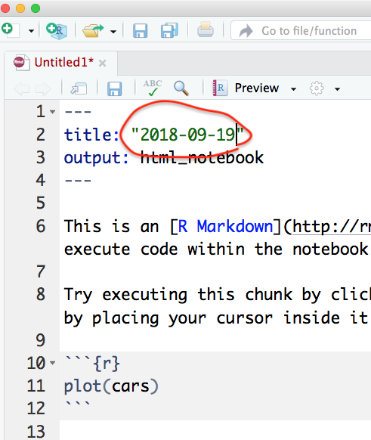The height and width of the screenshot is (440, 371).
Task: Save the current document from the main toolbar
Action: pos(140,30)
